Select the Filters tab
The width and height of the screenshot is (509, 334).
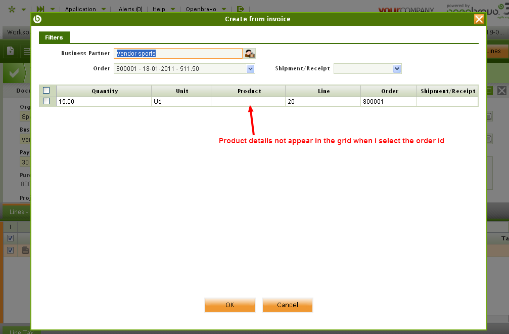point(54,37)
